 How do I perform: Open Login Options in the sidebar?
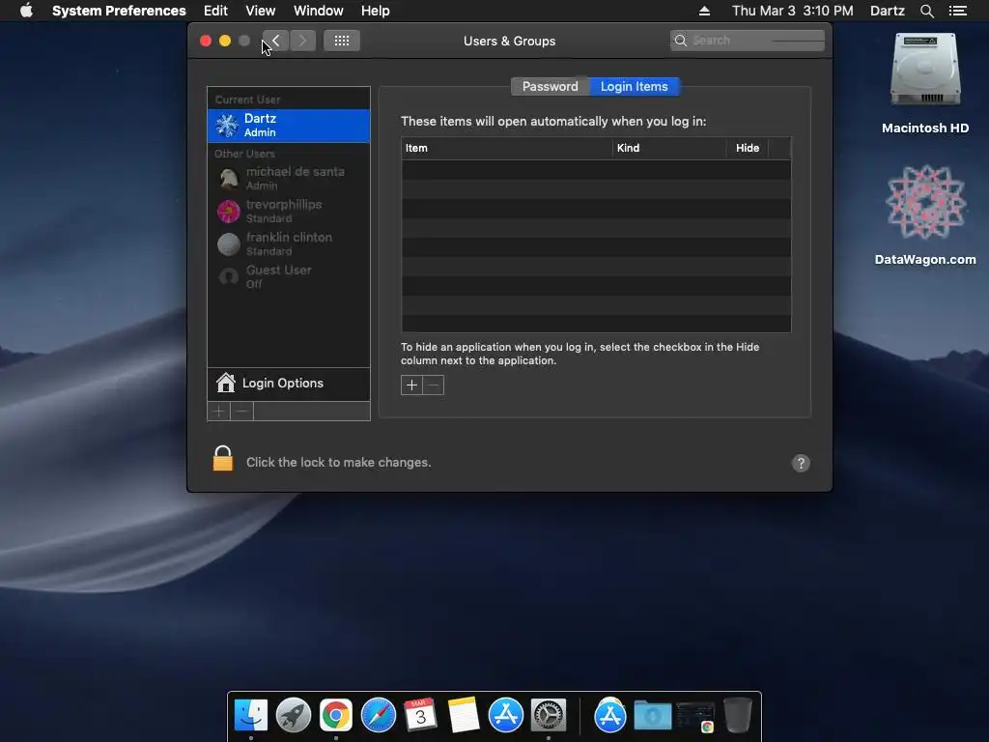[x=289, y=384]
